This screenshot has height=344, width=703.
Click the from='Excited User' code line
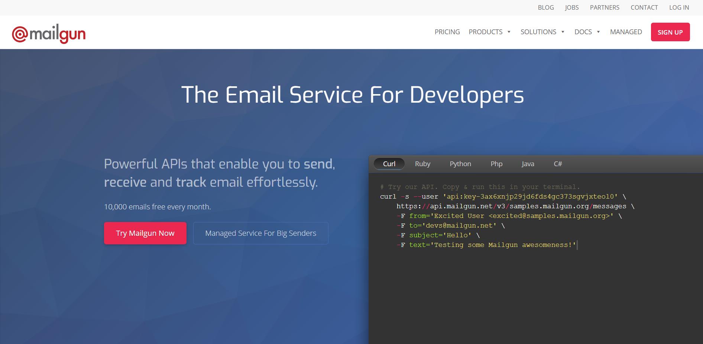[x=509, y=216]
